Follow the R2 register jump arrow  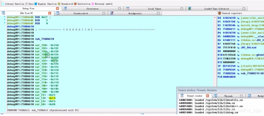[x=238, y=25]
